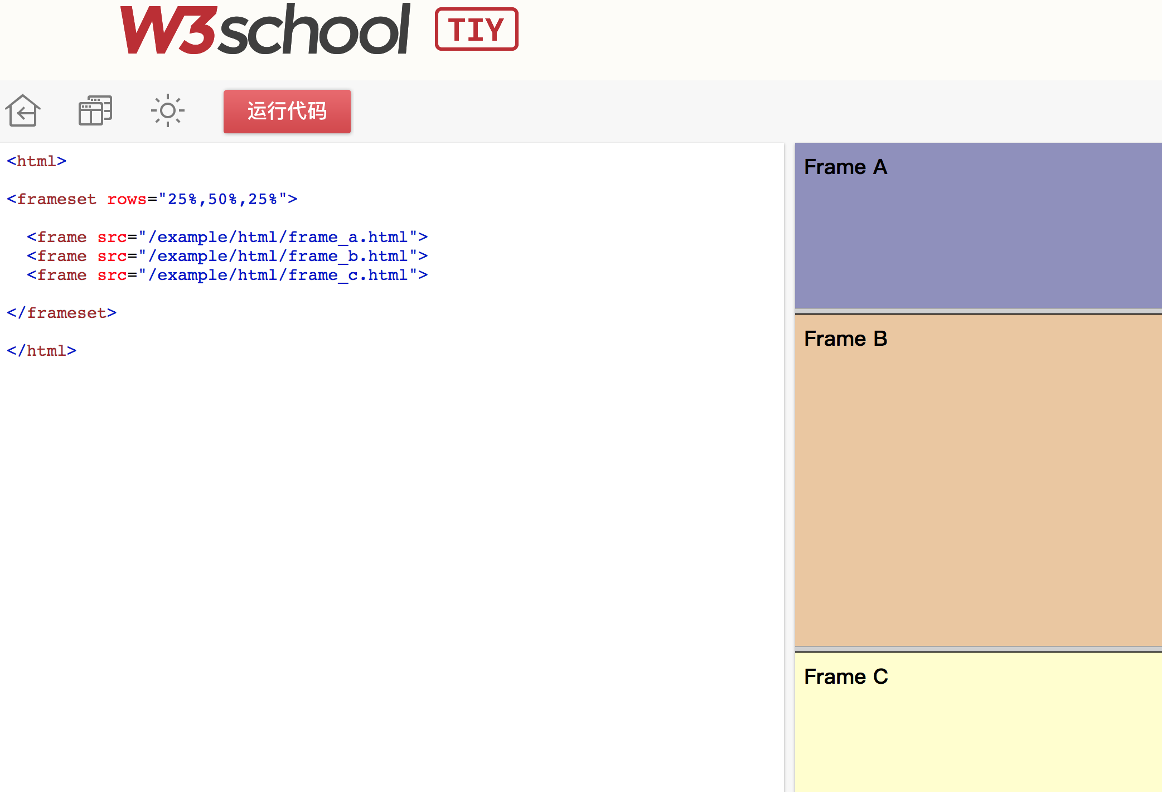Click the divider between Frame B and C
Screen dimensions: 1162x792
[978, 649]
